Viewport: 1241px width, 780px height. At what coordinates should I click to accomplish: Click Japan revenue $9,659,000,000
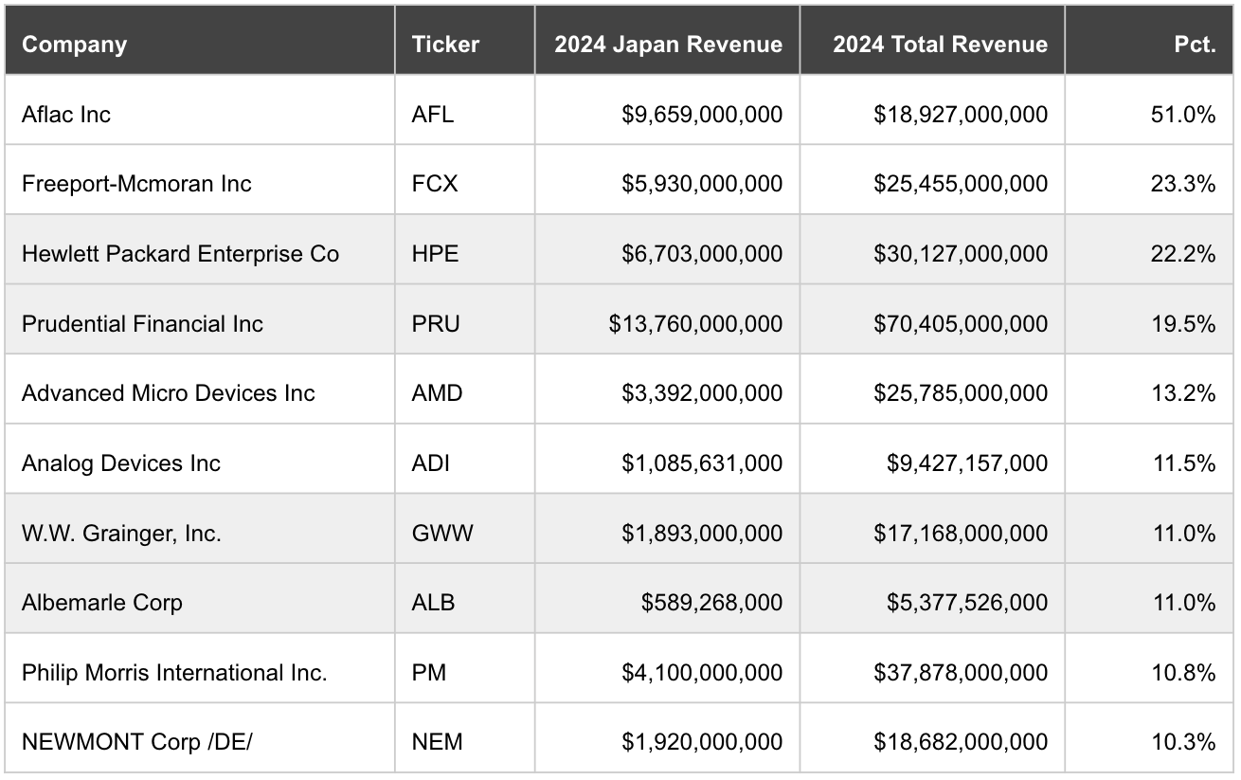tap(667, 110)
